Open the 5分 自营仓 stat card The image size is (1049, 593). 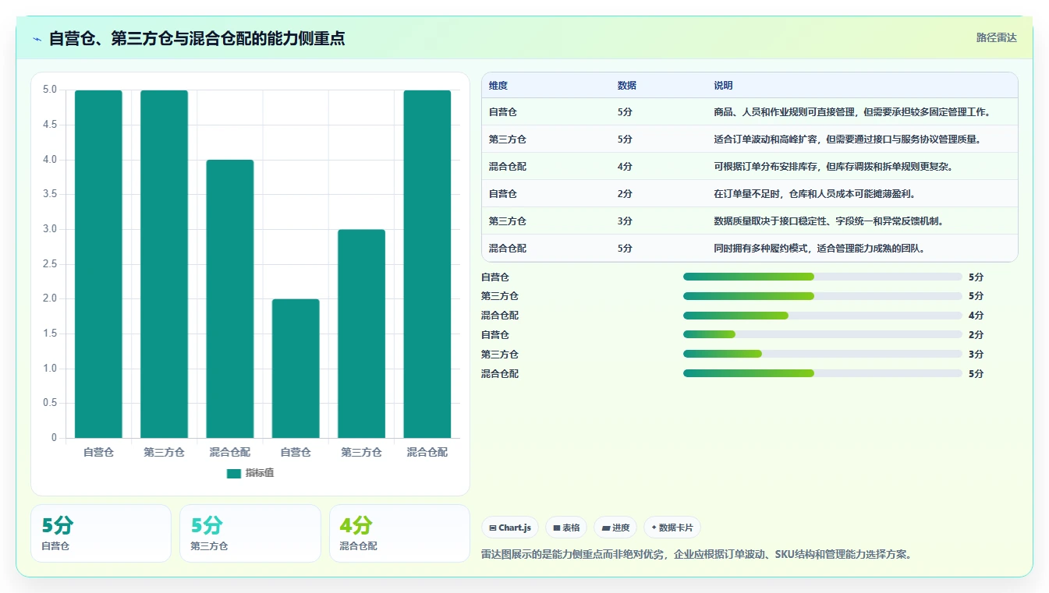click(x=101, y=534)
